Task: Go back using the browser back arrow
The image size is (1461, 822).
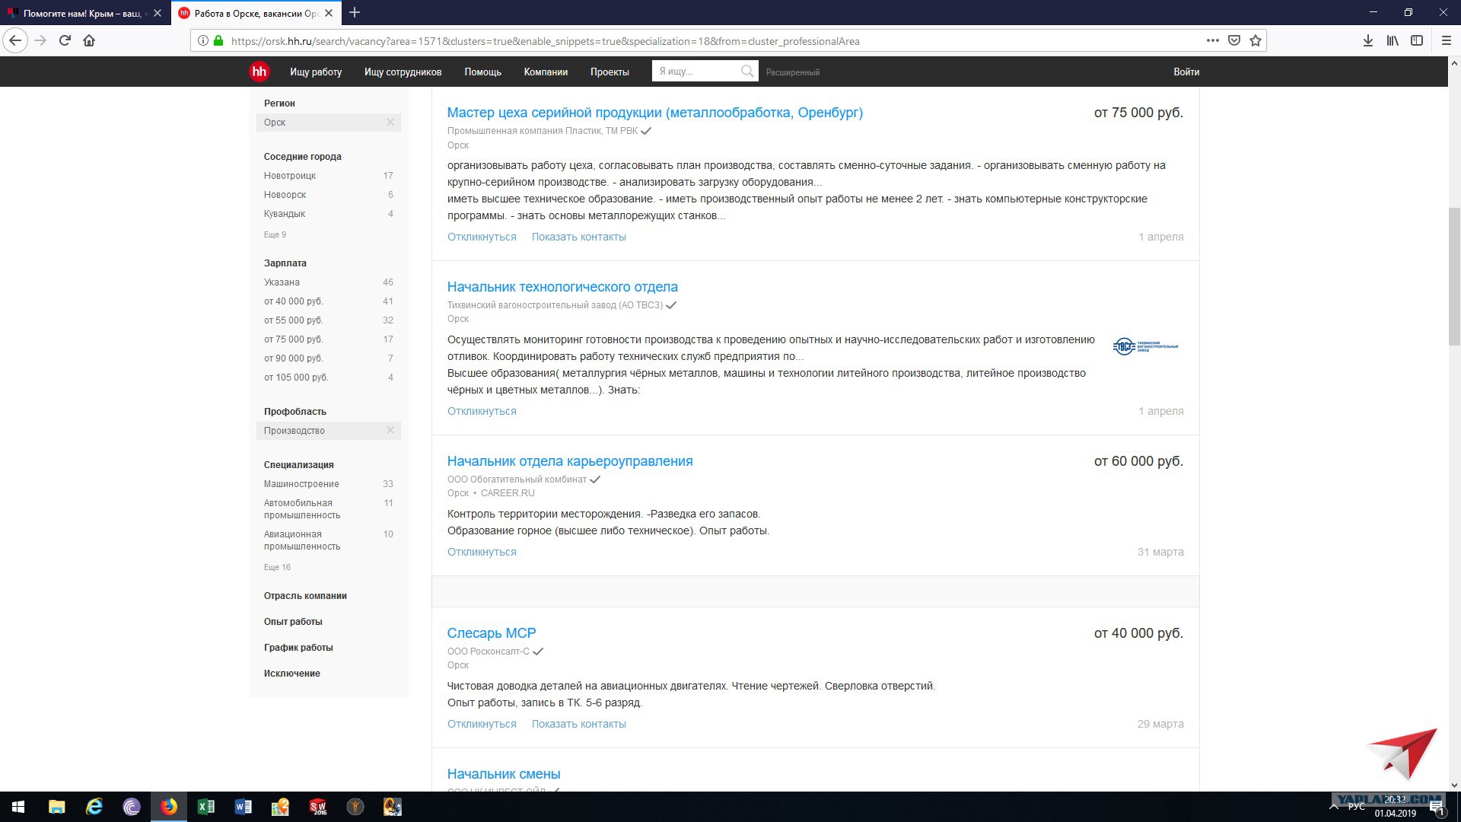Action: tap(15, 40)
